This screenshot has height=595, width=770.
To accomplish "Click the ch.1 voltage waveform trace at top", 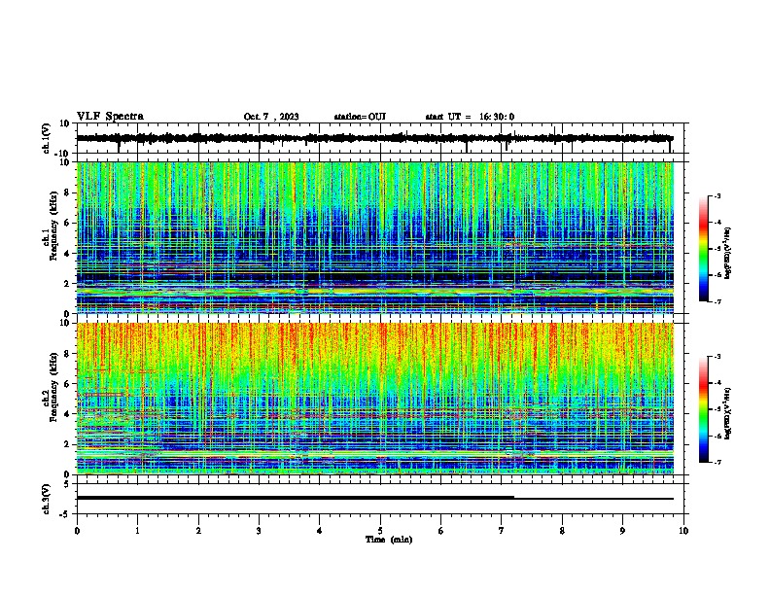I will pyautogui.click(x=374, y=139).
